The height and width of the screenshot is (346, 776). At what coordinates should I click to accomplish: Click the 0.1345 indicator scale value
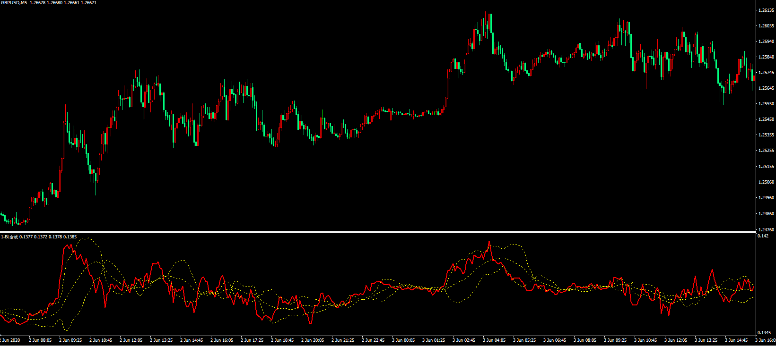click(x=764, y=333)
